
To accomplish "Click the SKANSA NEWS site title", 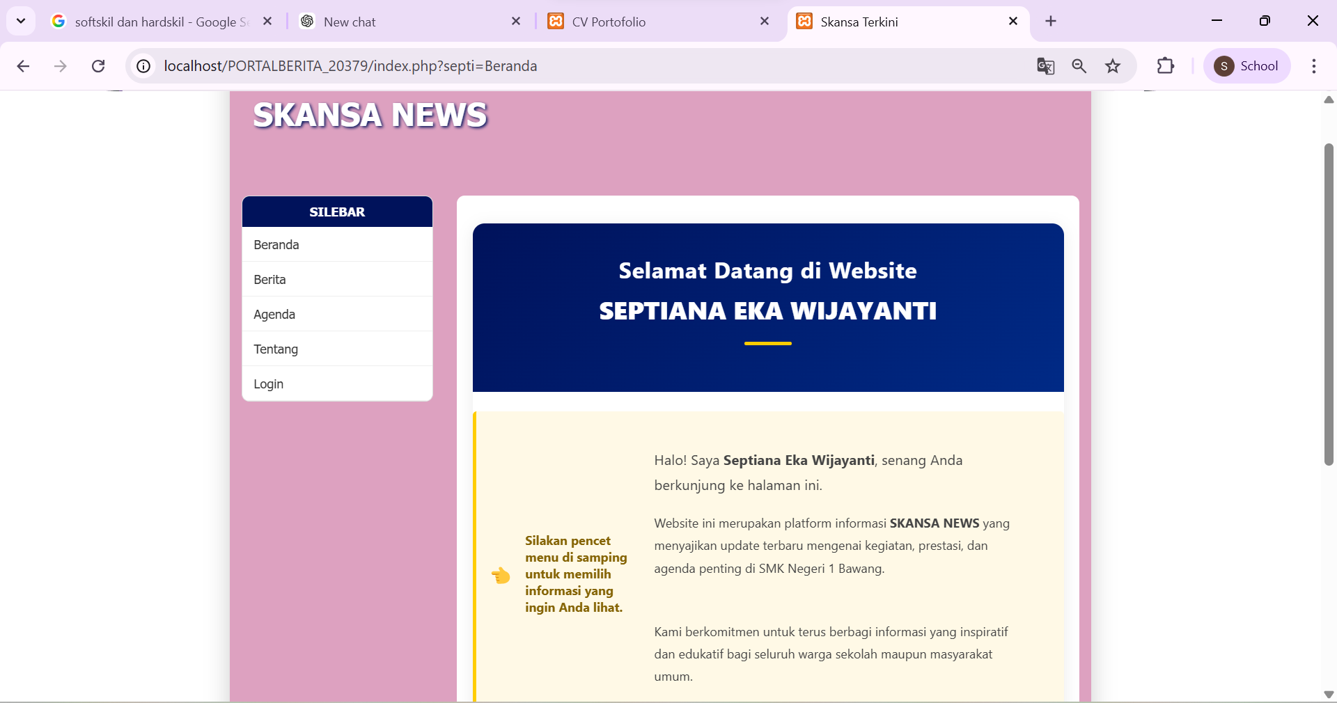I will pos(370,115).
